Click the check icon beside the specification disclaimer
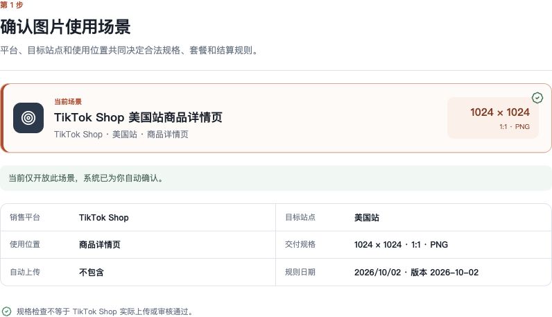Viewport: 552px width, 317px height. tap(6, 311)
